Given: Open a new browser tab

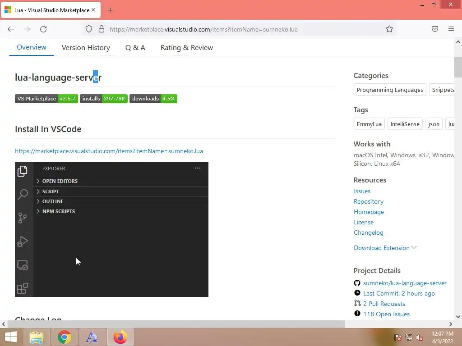Looking at the screenshot, I should click(x=110, y=10).
